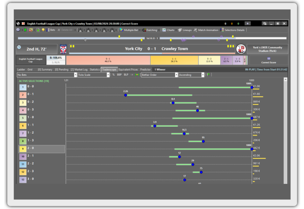The image size is (304, 209).
Task: Switch to the Predictor tab
Action: click(x=146, y=70)
